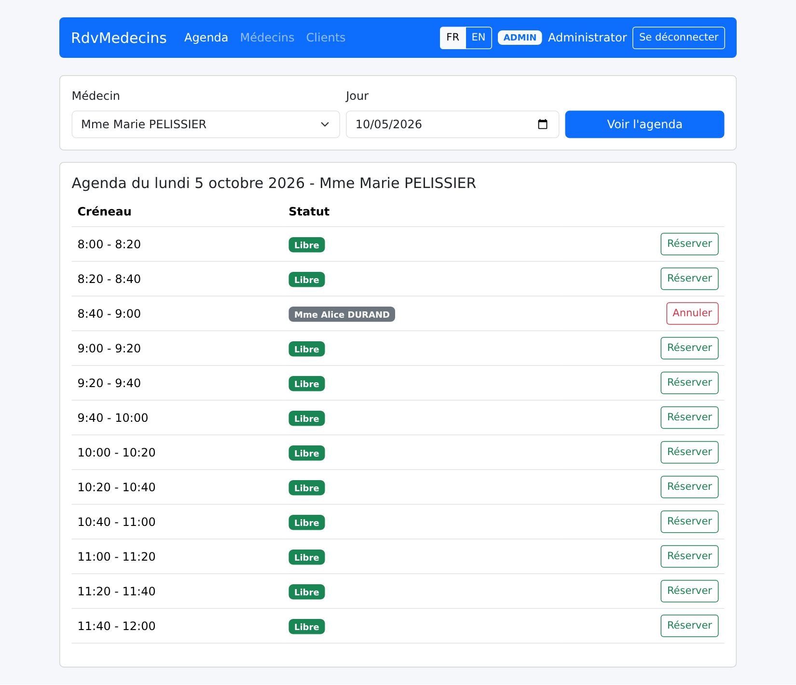Open the Agenda nav item
Image resolution: width=796 pixels, height=685 pixels.
206,38
